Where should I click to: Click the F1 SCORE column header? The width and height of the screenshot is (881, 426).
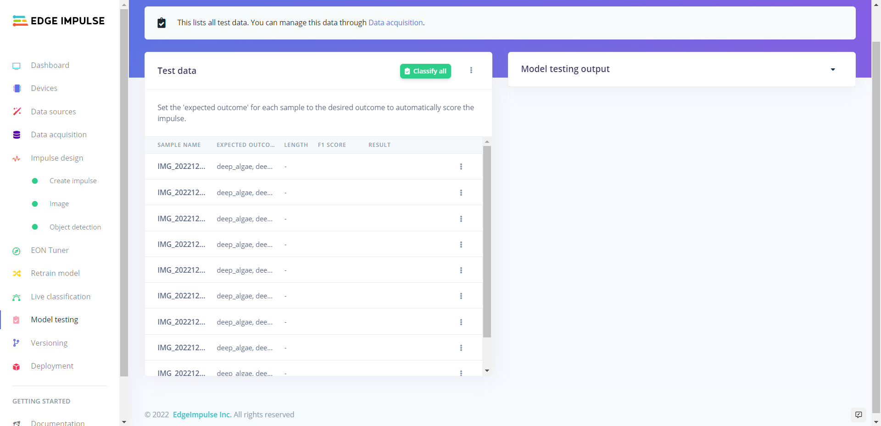[x=332, y=145]
